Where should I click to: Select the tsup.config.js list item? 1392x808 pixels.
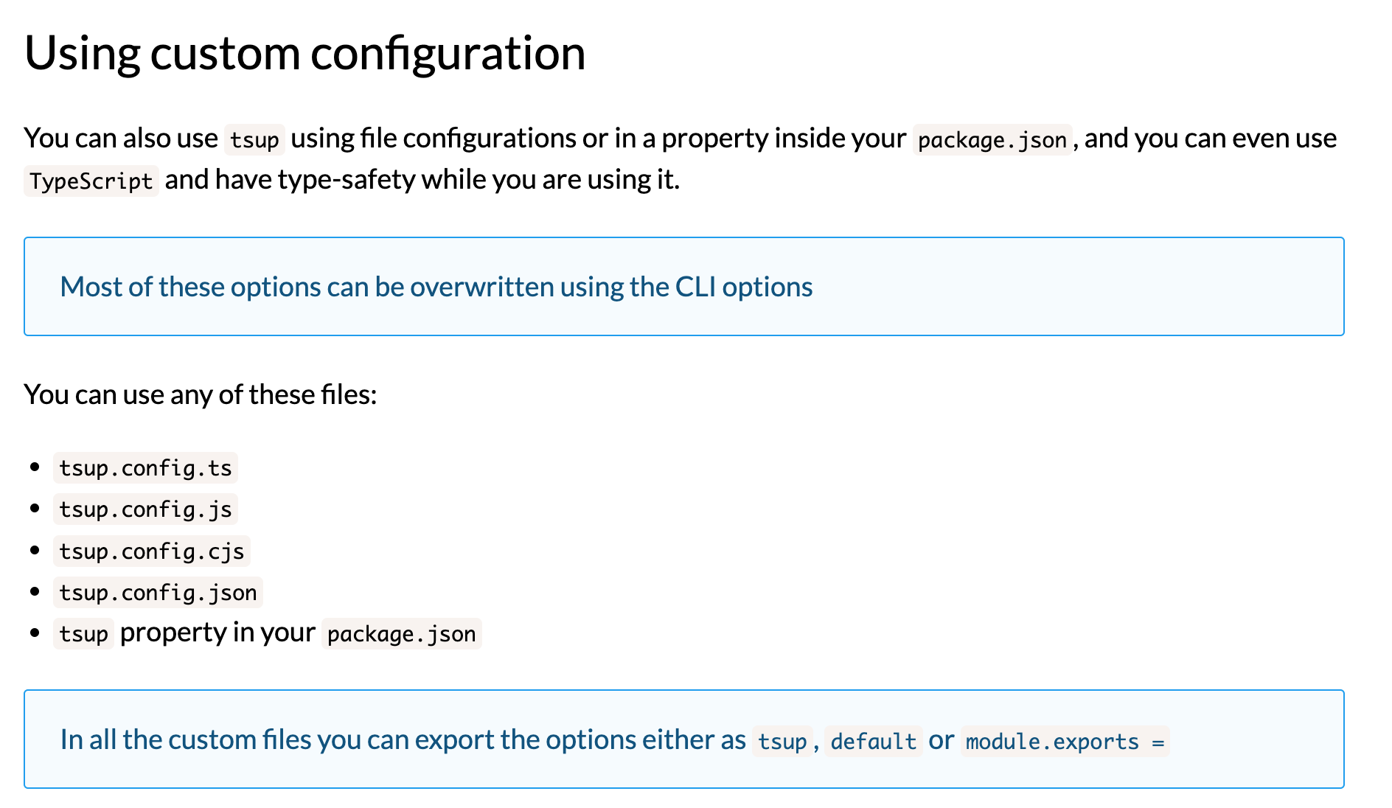(145, 509)
